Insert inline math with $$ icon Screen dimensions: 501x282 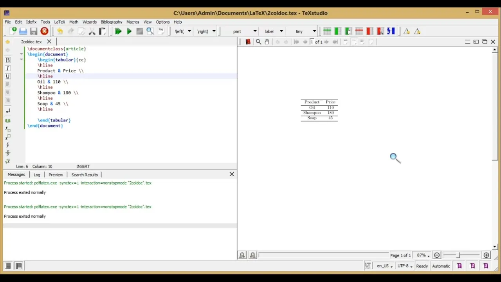[7, 121]
